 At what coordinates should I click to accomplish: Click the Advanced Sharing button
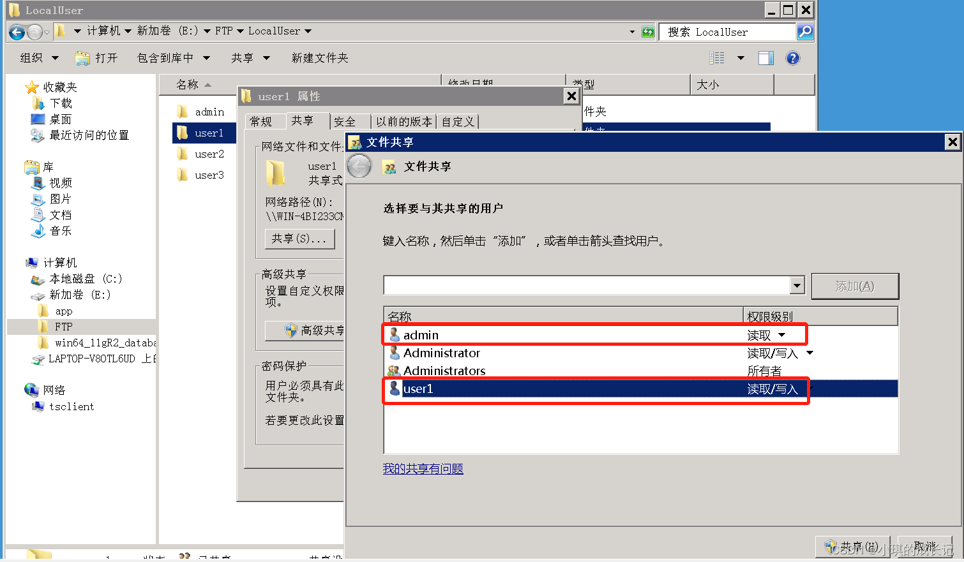[305, 330]
